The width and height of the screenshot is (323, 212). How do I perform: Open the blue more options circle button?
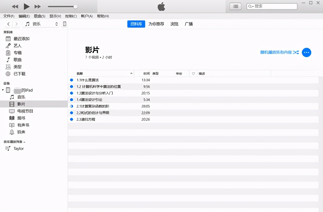pyautogui.click(x=306, y=52)
